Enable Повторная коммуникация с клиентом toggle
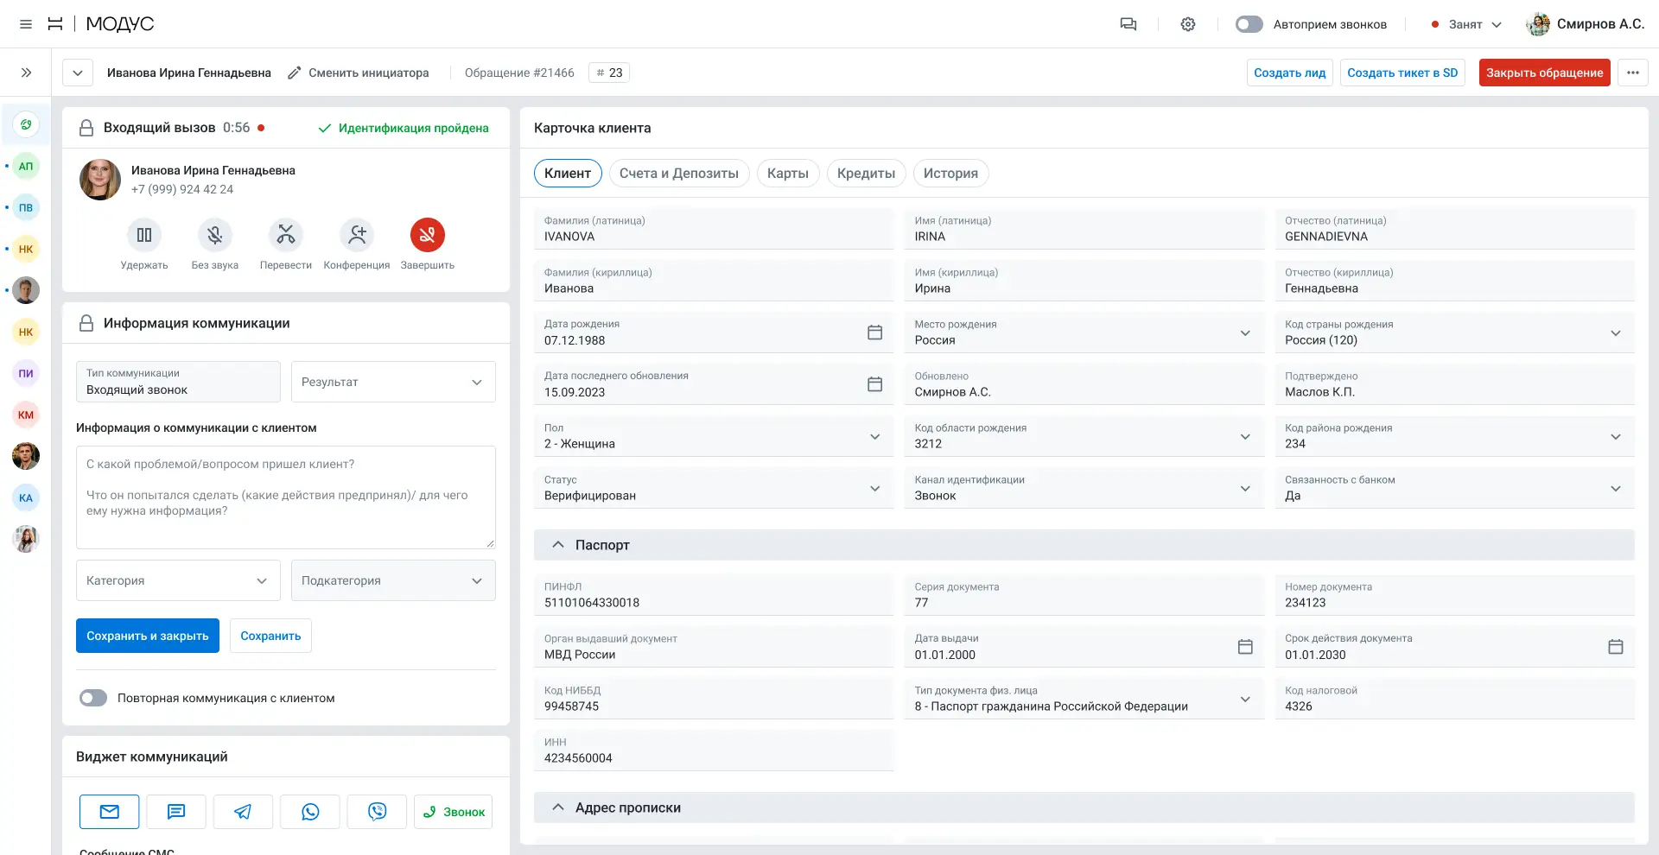The width and height of the screenshot is (1659, 855). [x=93, y=698]
